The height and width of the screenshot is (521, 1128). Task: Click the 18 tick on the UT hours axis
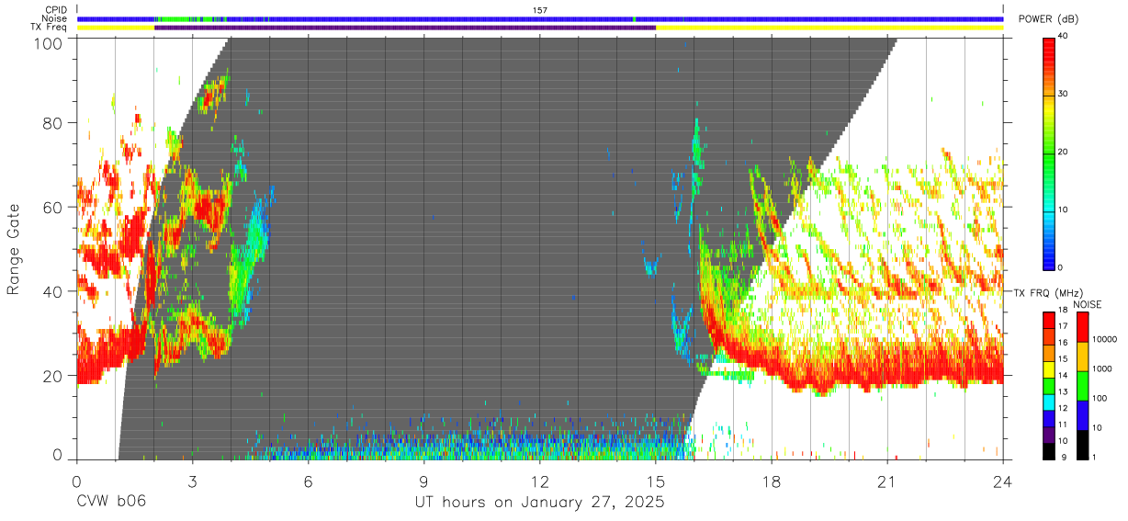tap(772, 481)
